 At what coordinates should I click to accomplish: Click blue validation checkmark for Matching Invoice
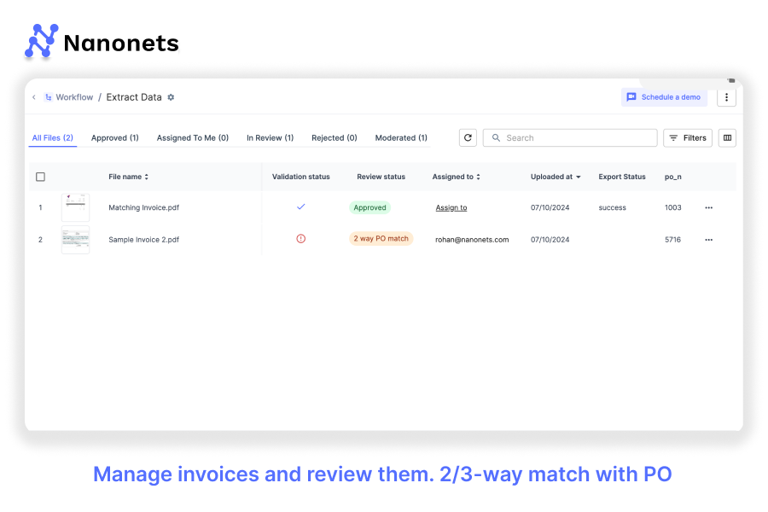[300, 207]
